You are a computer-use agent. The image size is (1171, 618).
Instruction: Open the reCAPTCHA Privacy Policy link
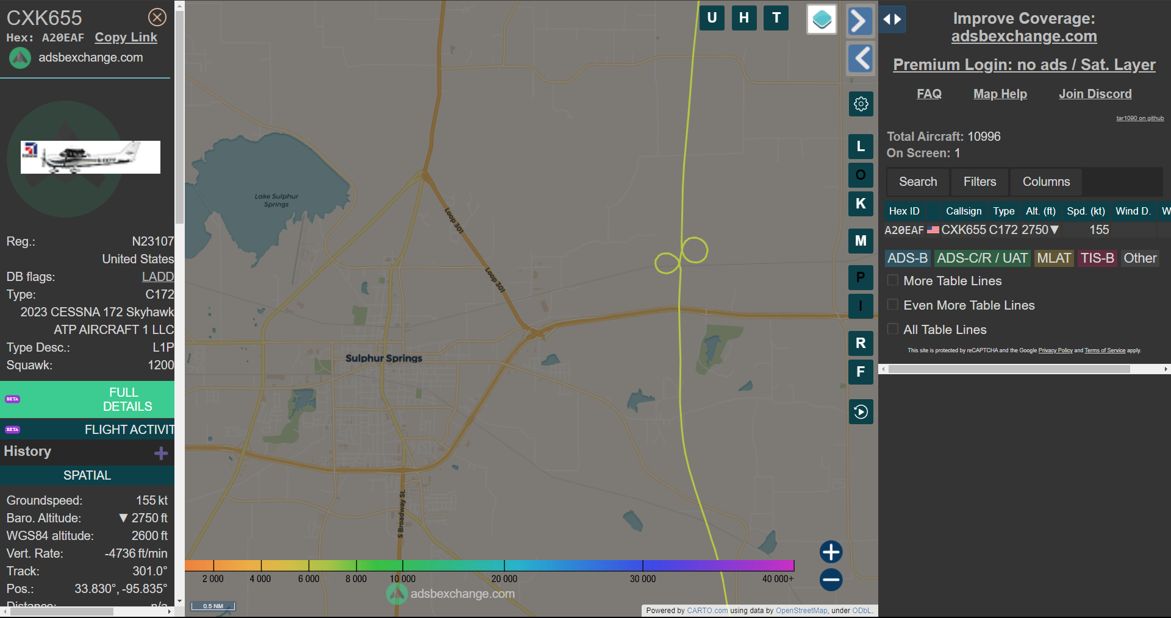(1055, 350)
